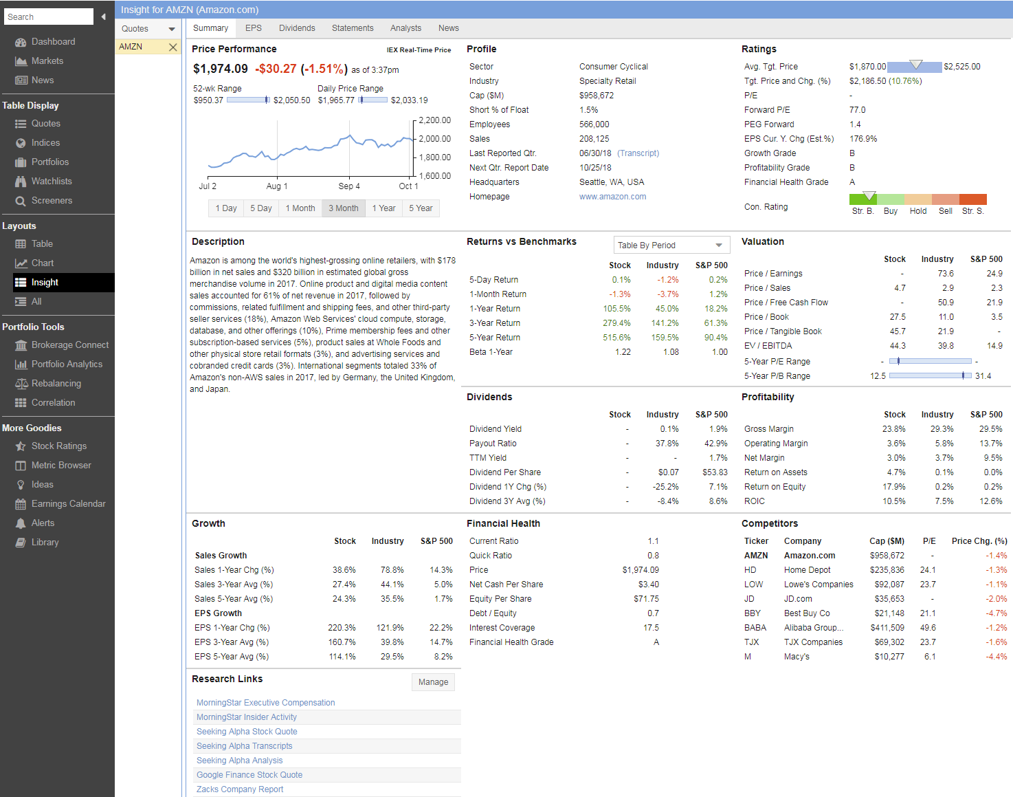Select the All layout icon

(21, 302)
